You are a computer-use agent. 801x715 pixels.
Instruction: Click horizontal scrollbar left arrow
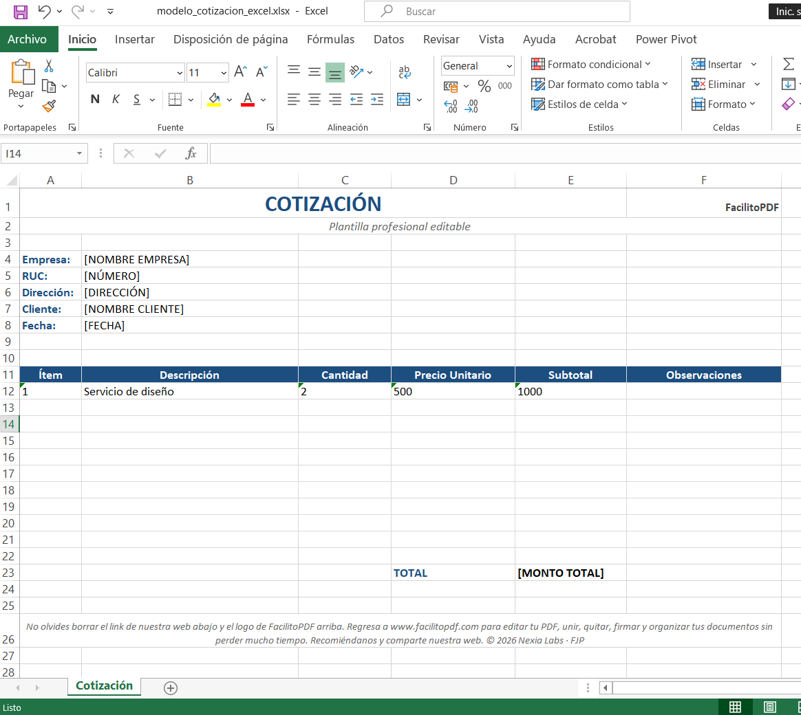[x=606, y=688]
